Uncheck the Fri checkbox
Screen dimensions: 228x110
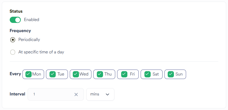pyautogui.click(x=124, y=74)
